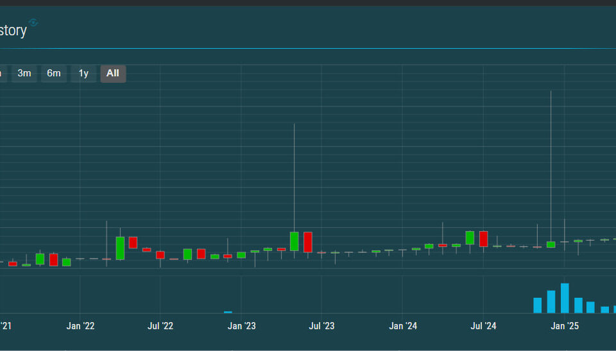Image resolution: width=616 pixels, height=351 pixels.
Task: Click the 'Jul '22' axis label
Action: coord(160,326)
